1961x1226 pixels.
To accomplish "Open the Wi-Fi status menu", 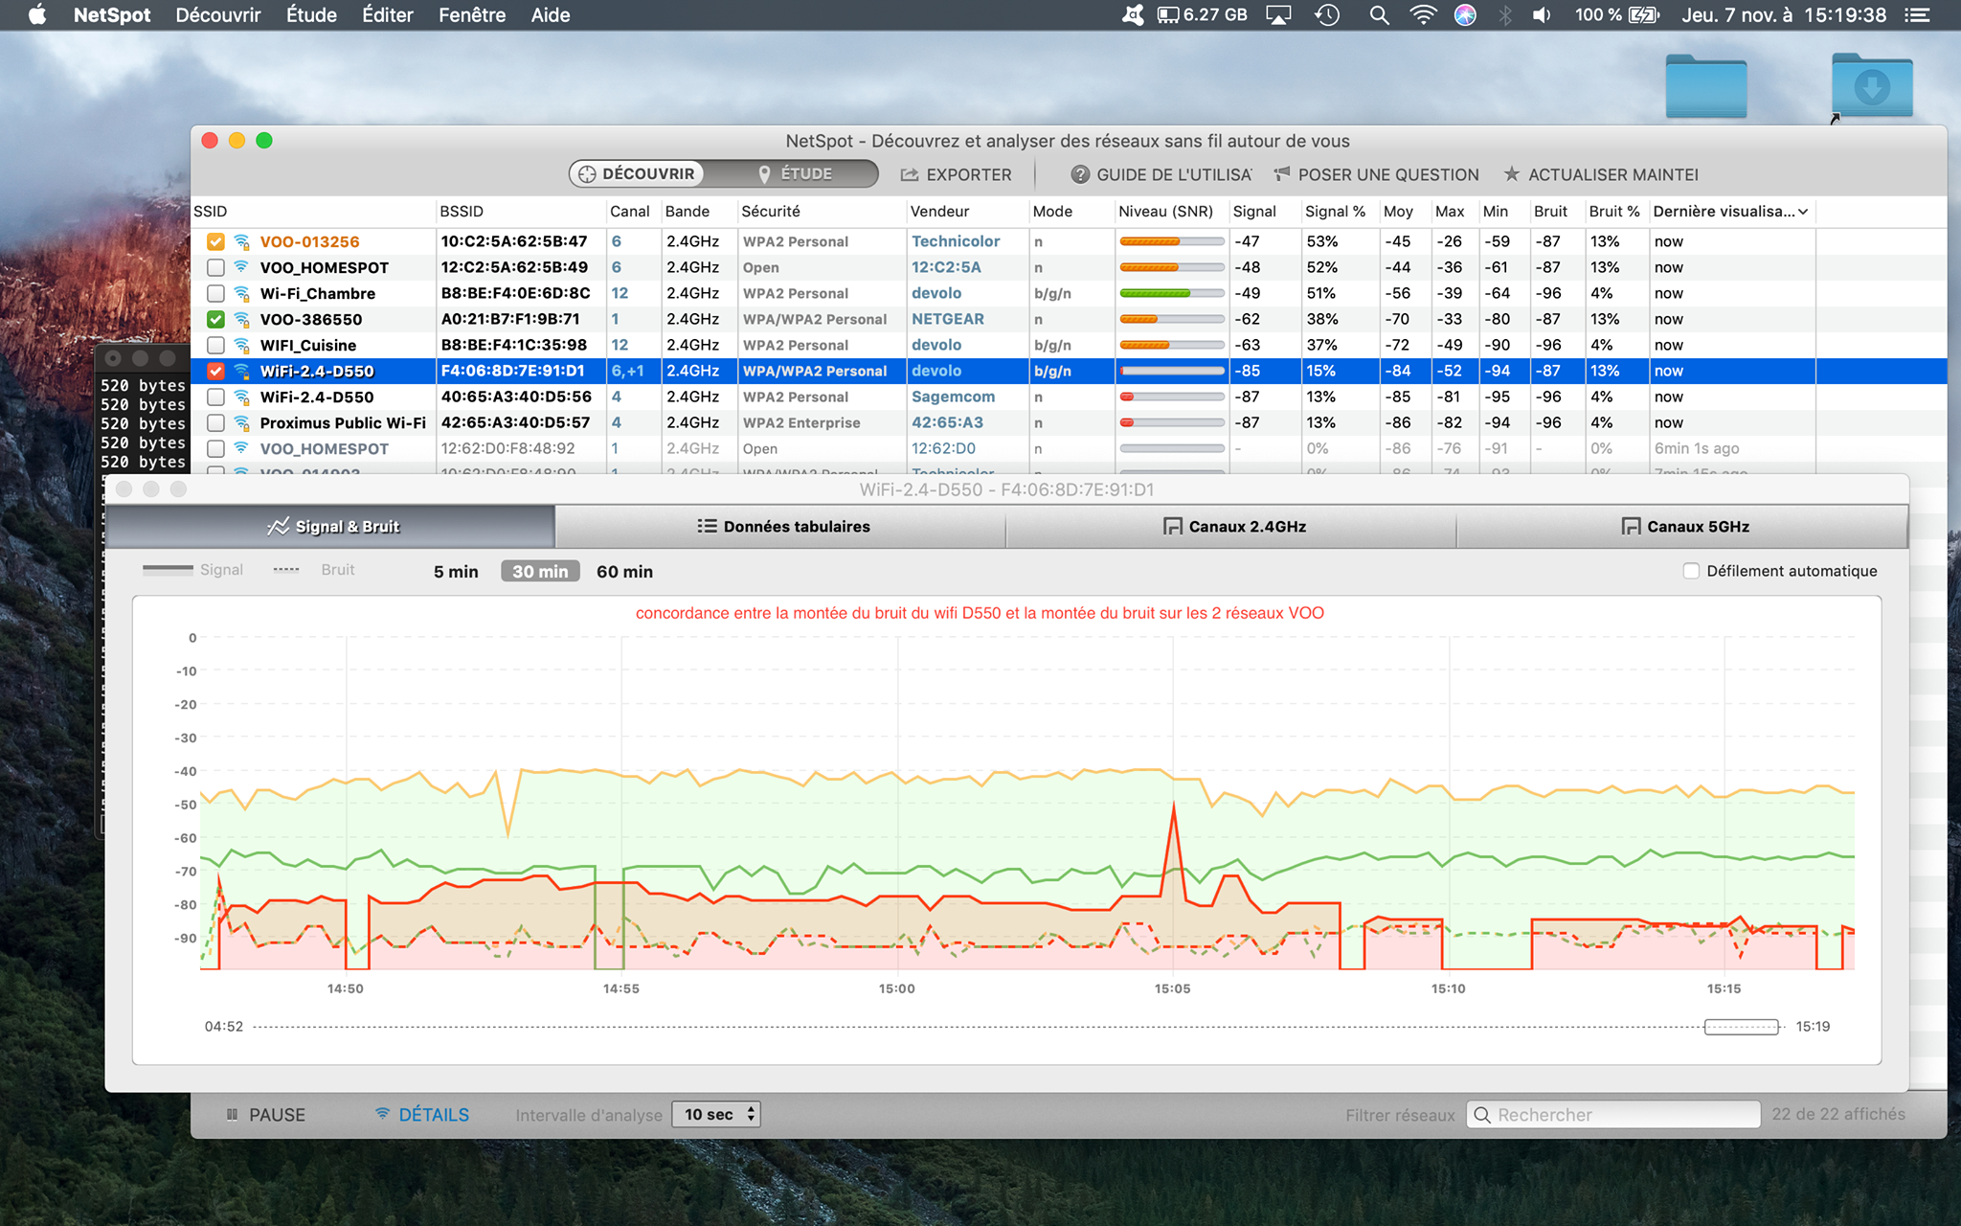I will tap(1424, 14).
